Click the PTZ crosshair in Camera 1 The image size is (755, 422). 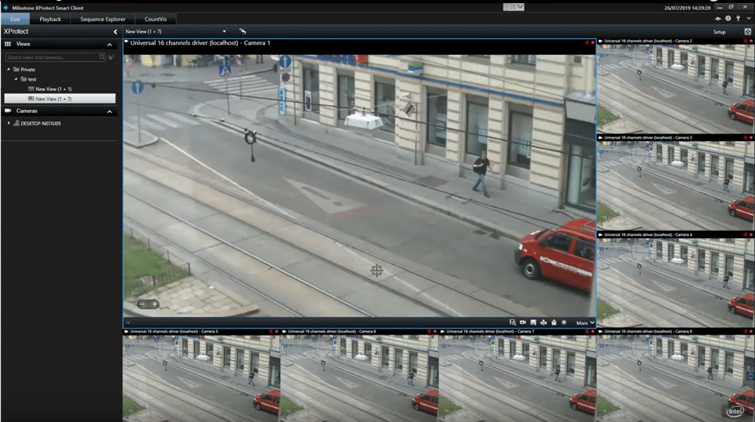pos(377,271)
